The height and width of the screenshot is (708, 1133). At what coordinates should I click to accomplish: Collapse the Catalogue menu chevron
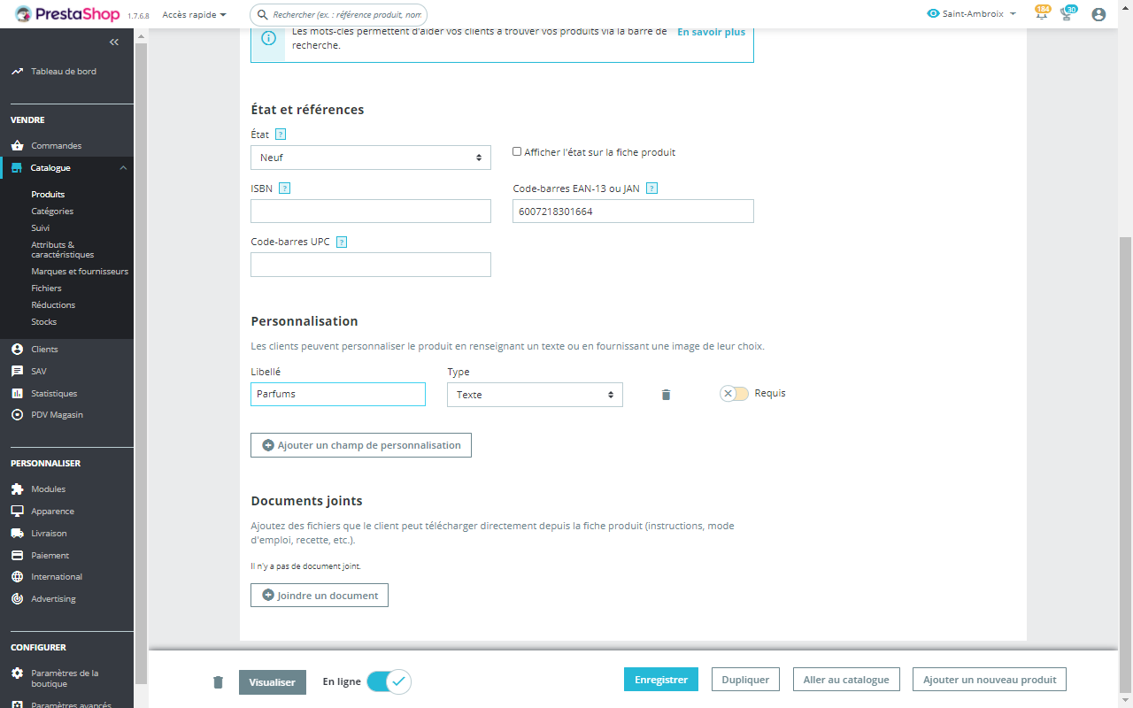pos(123,167)
